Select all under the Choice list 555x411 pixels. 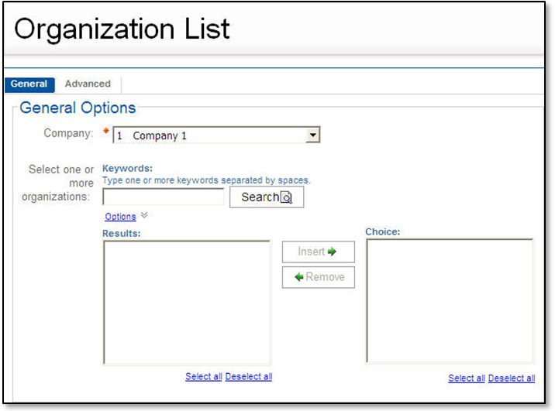(x=467, y=378)
